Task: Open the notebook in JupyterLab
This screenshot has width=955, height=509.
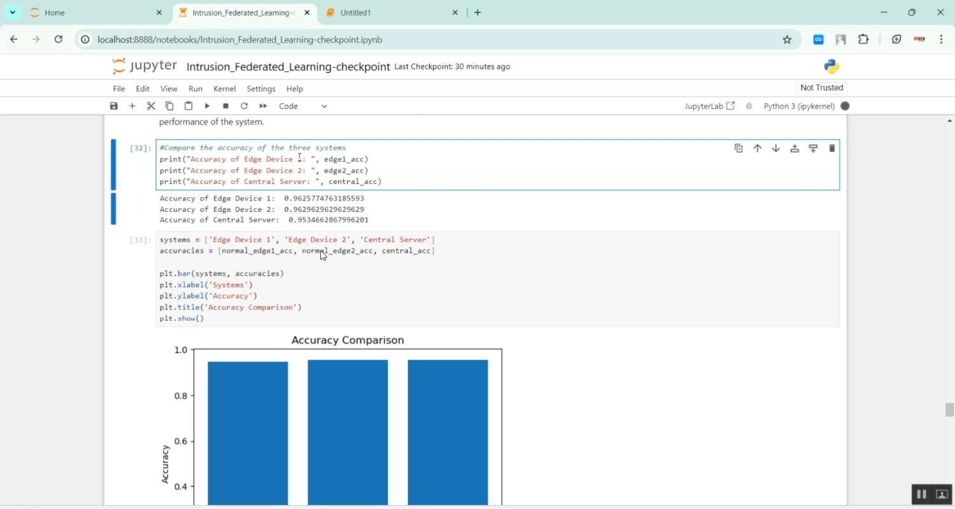Action: pos(709,106)
